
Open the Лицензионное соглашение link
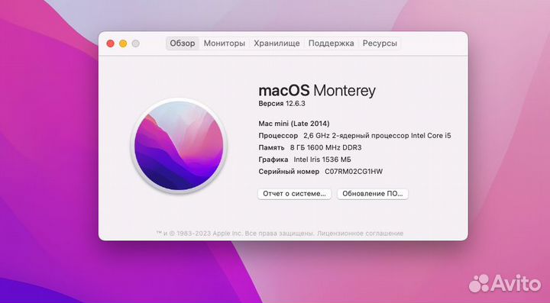coord(361,234)
